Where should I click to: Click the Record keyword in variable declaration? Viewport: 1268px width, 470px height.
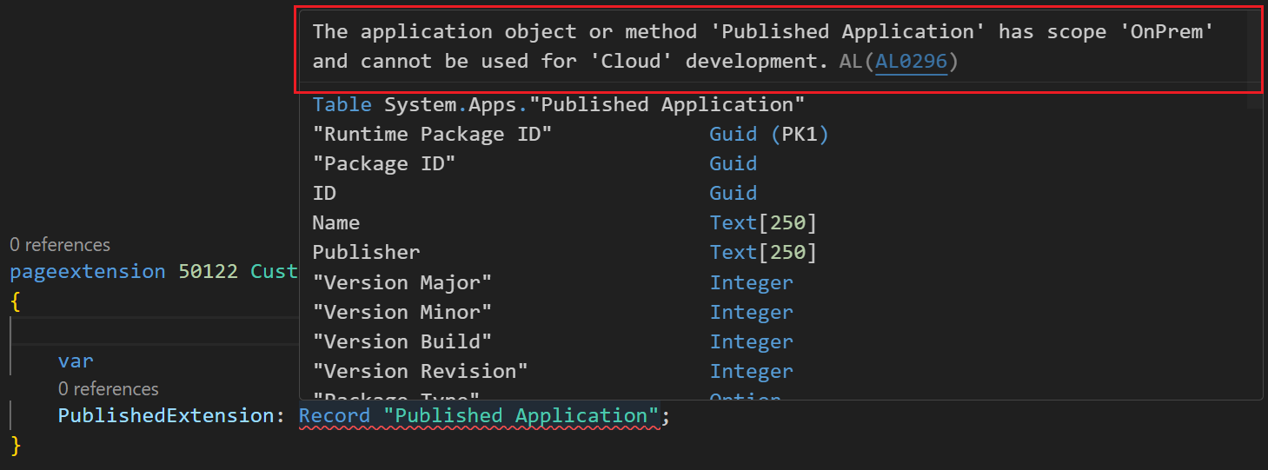tap(334, 416)
